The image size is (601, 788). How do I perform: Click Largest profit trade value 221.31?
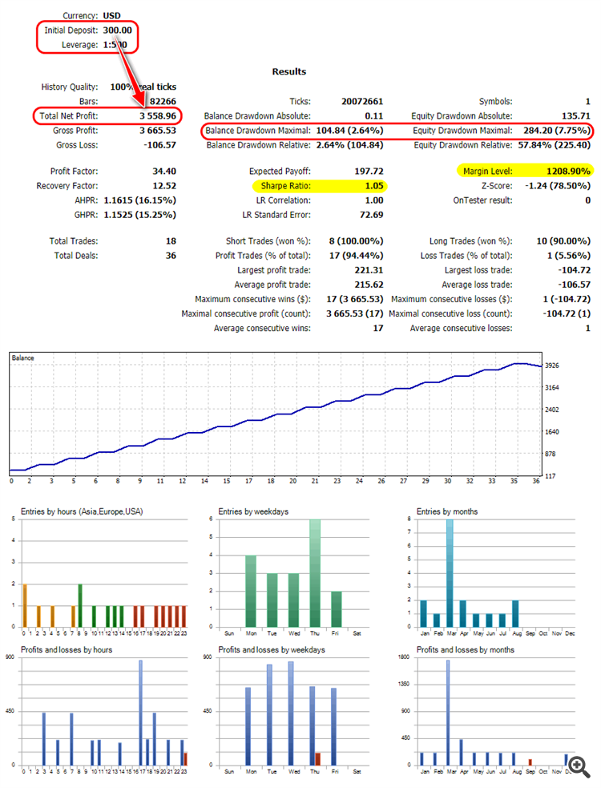coord(369,270)
